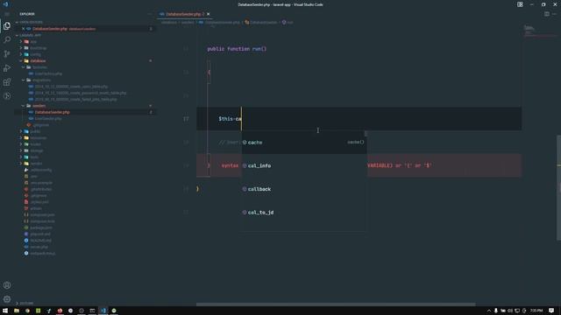
Task: Choose the callback autocomplete suggestion
Action: pos(304,189)
